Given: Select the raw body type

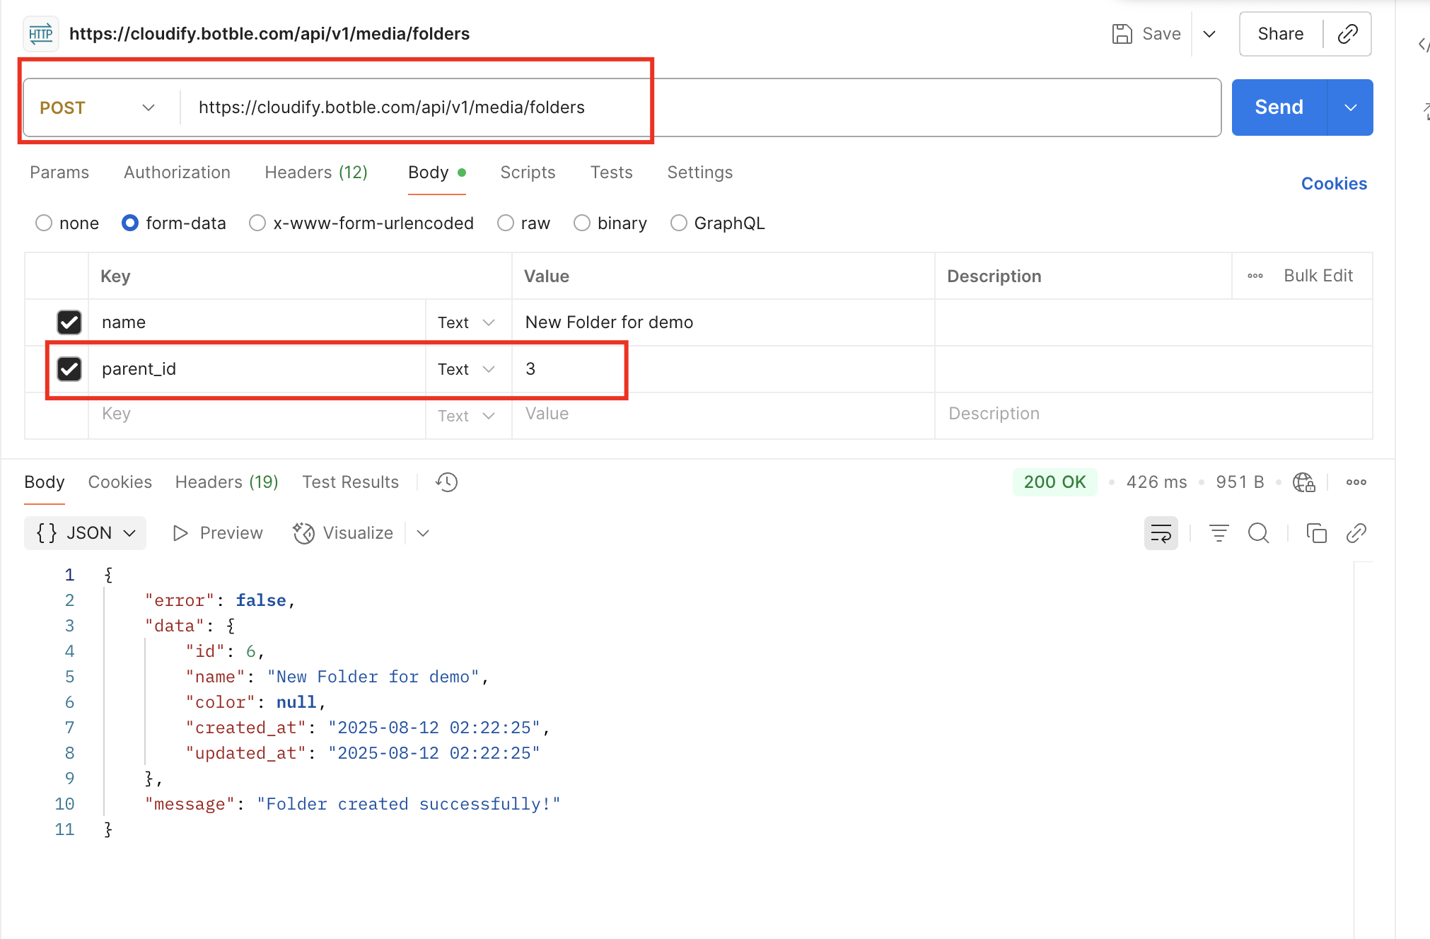Looking at the screenshot, I should pyautogui.click(x=505, y=223).
